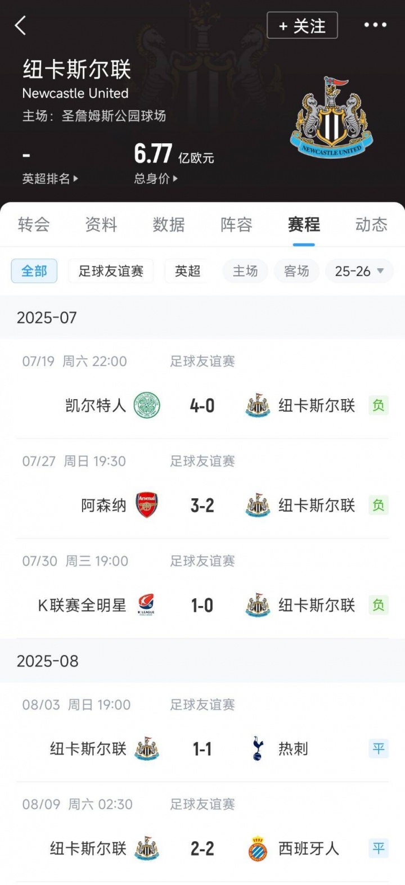Toggle the 主场 home filter
Screen dimensions: 405x885
pyautogui.click(x=245, y=271)
